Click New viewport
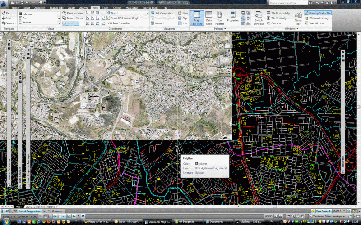The width and height of the screenshot is (361, 225). click(183, 13)
